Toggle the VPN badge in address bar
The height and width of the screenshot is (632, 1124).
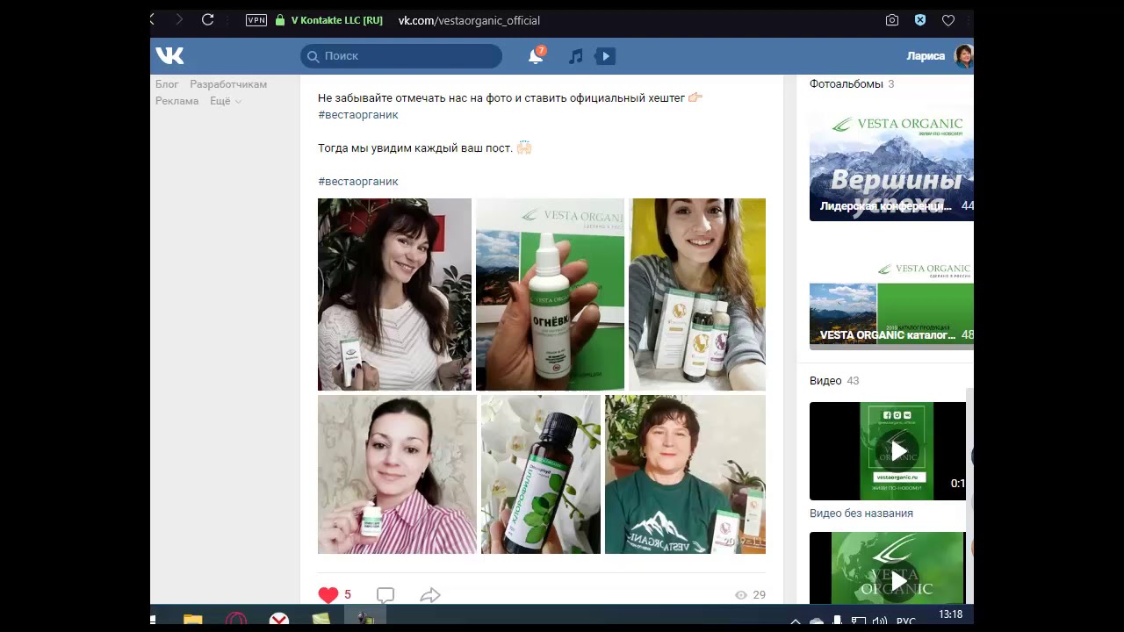[256, 20]
